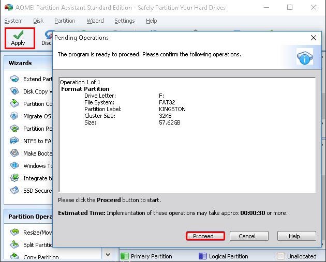326x262 pixels.
Task: Select the SSD Secure Erase icon
Action: click(x=14, y=190)
